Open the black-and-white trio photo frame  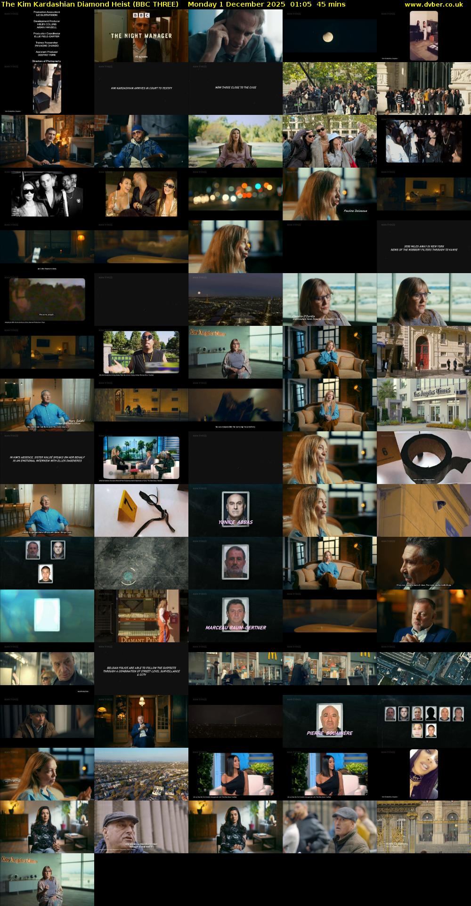[x=47, y=194]
